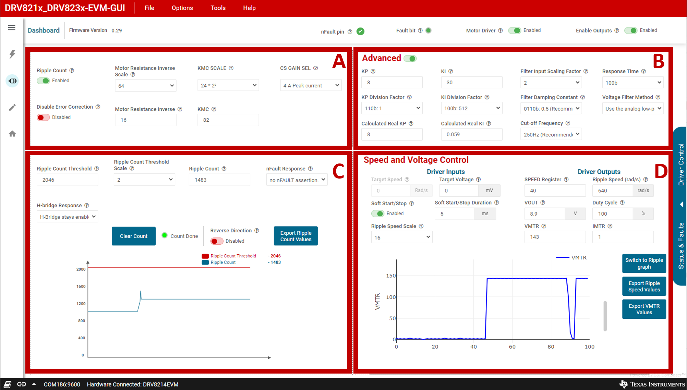The width and height of the screenshot is (687, 390).
Task: Go to the home sidebar icon
Action: (12, 134)
